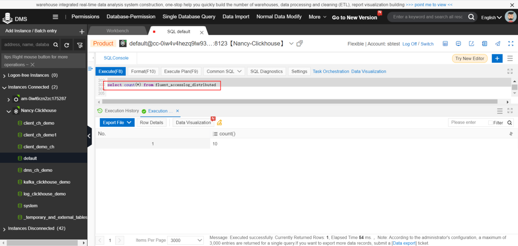Collapse Instances Connected group
Image resolution: width=518 pixels, height=246 pixels.
tap(4, 87)
